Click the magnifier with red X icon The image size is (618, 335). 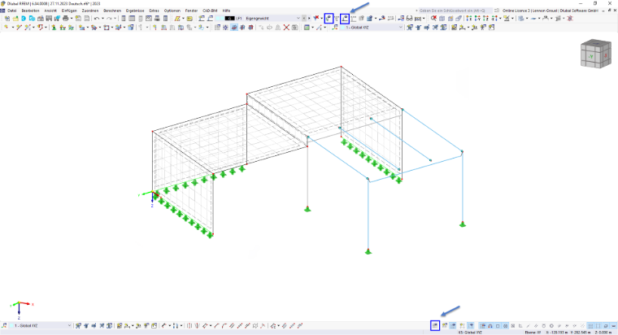click(433, 18)
